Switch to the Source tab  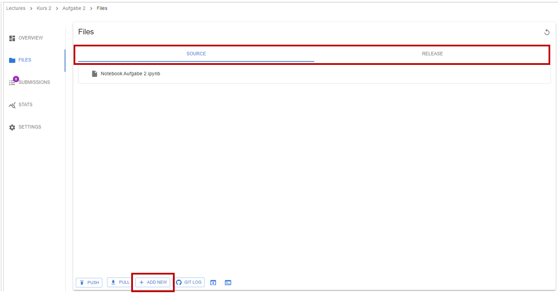[196, 54]
